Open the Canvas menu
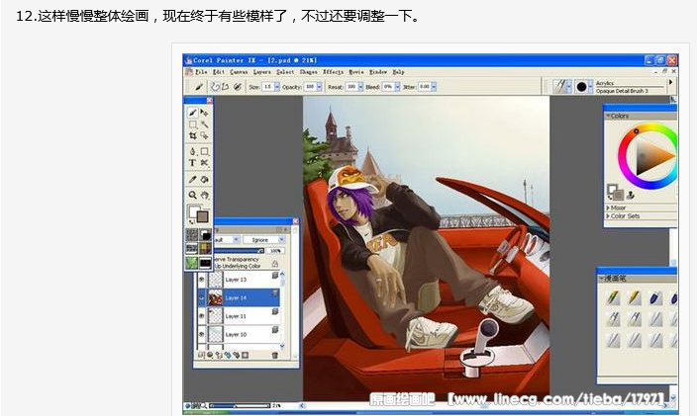The height and width of the screenshot is (416, 697). tap(239, 72)
